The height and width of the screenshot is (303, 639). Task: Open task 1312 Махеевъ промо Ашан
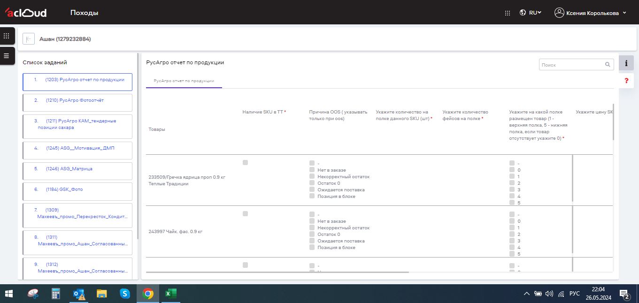77,268
